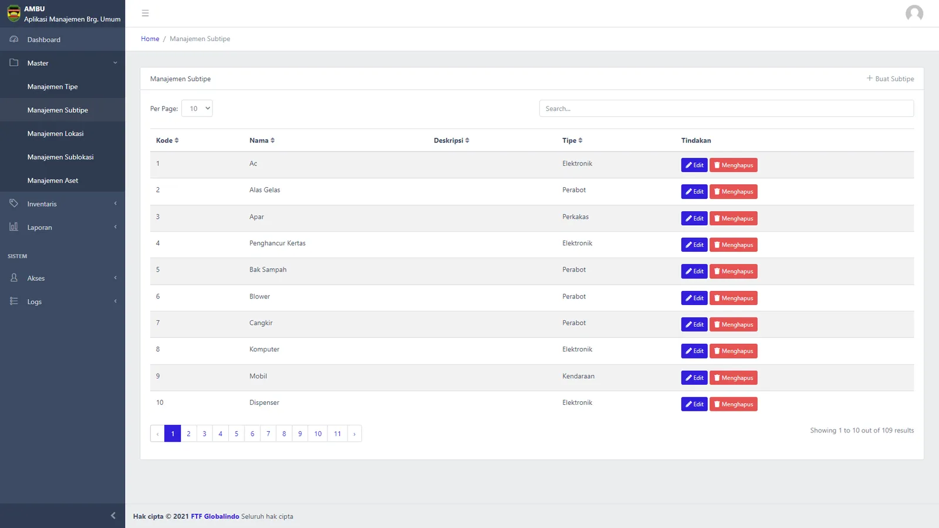Click the Perkakas type cell
The width and height of the screenshot is (939, 528).
point(575,216)
